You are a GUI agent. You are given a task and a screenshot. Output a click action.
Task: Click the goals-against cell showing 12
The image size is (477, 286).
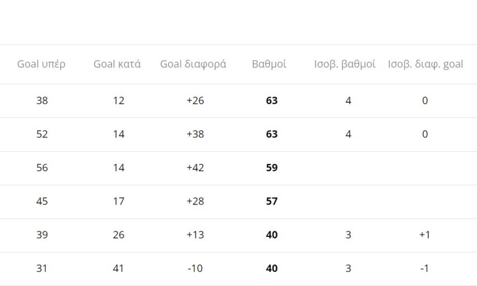pos(118,101)
